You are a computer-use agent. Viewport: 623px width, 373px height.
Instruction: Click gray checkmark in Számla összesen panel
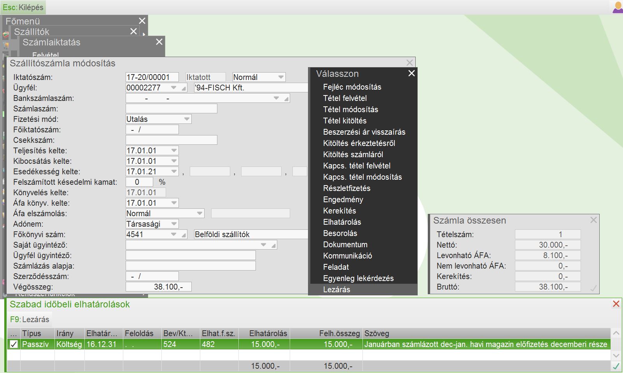(593, 288)
